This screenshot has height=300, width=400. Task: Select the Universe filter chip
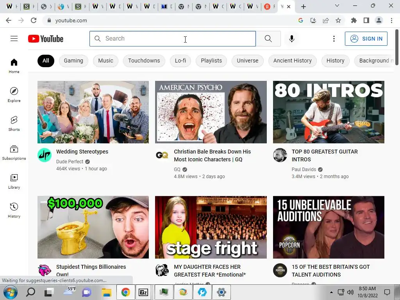[247, 61]
